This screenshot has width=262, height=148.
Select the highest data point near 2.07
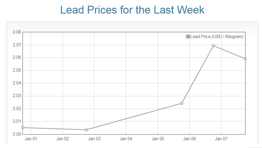(x=213, y=46)
